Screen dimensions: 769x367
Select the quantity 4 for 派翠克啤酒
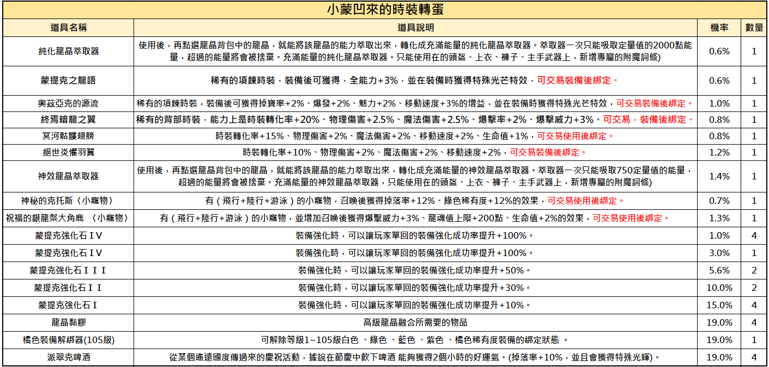click(754, 357)
